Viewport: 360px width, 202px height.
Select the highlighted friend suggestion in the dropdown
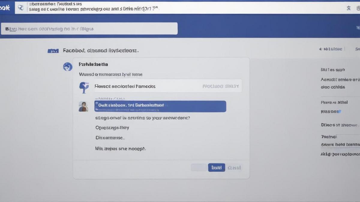coord(160,106)
